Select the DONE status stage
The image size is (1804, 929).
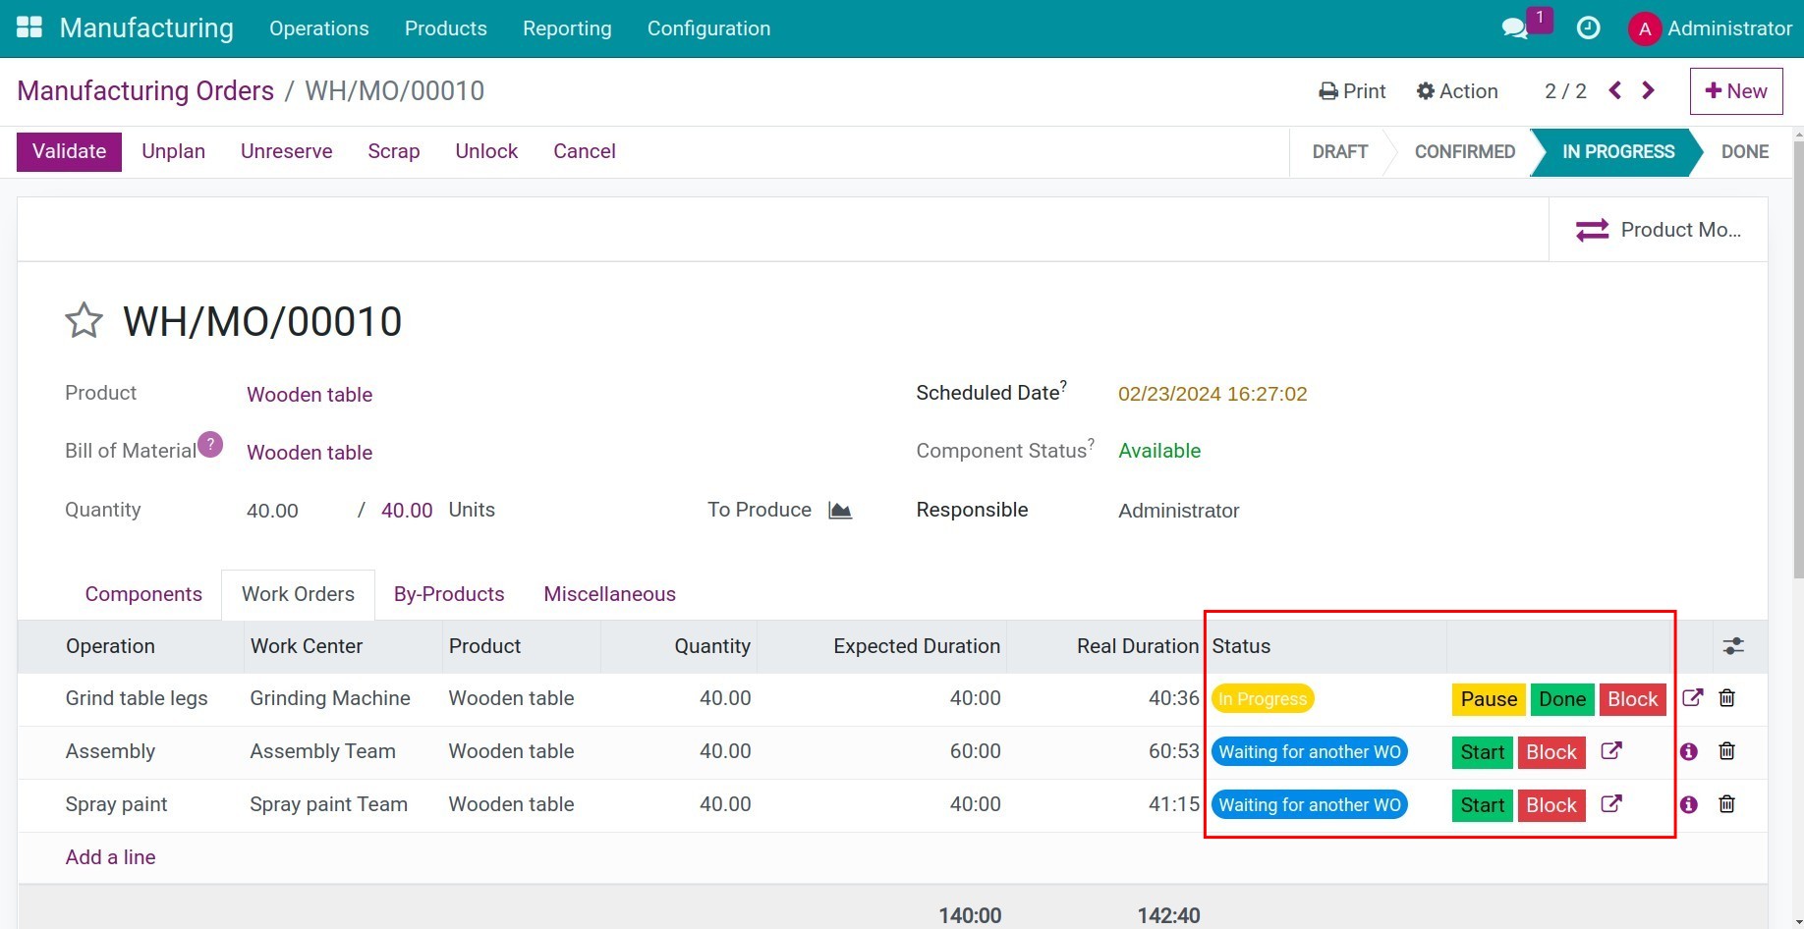tap(1745, 152)
